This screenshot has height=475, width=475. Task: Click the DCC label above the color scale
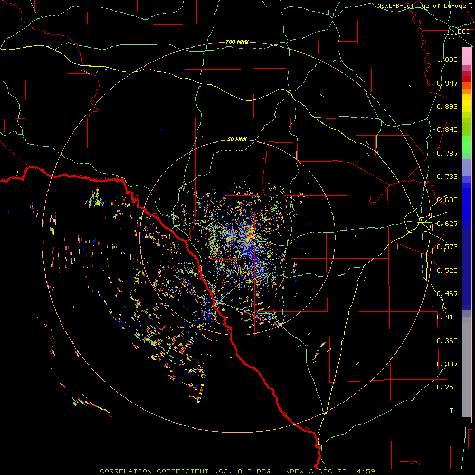pyautogui.click(x=463, y=32)
